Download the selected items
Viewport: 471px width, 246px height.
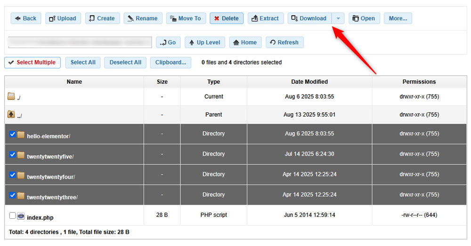[x=309, y=18]
